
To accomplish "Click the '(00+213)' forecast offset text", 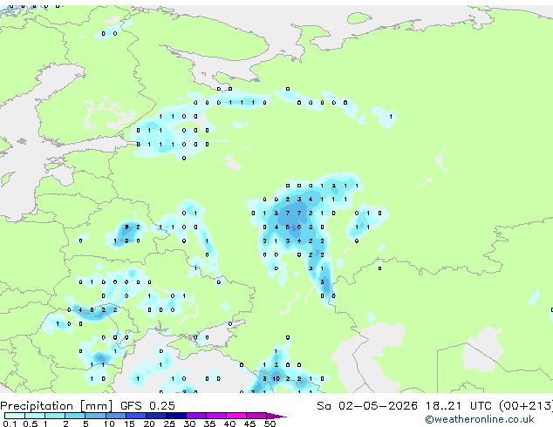I will click(x=526, y=406).
